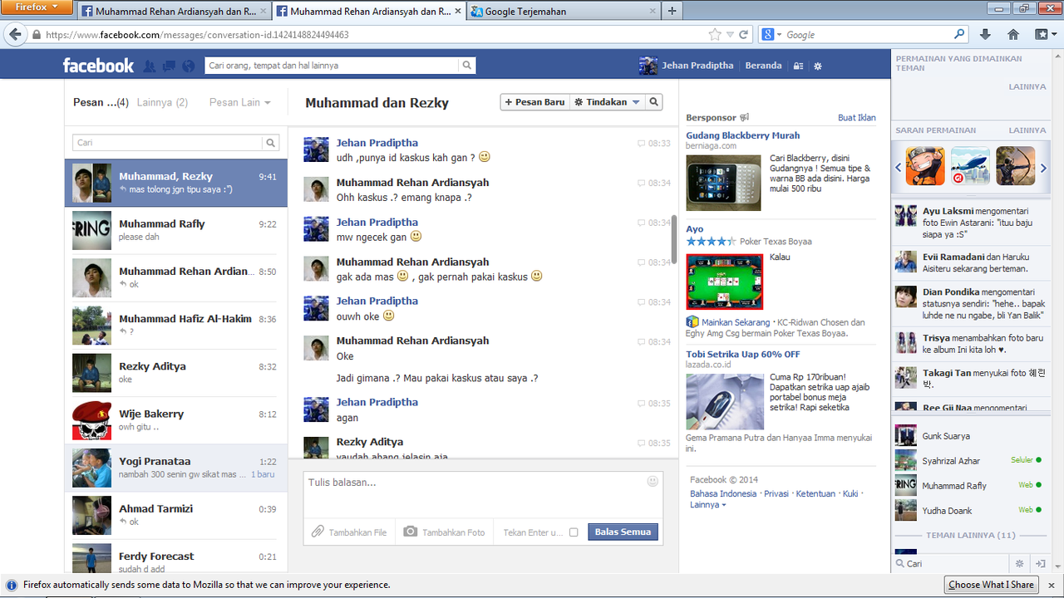Open Firefox downloads arrow icon
The width and height of the screenshot is (1064, 598).
[x=985, y=35]
